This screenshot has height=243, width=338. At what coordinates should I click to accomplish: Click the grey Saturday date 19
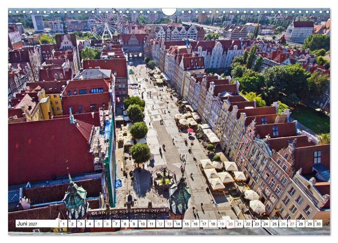pos(222,224)
